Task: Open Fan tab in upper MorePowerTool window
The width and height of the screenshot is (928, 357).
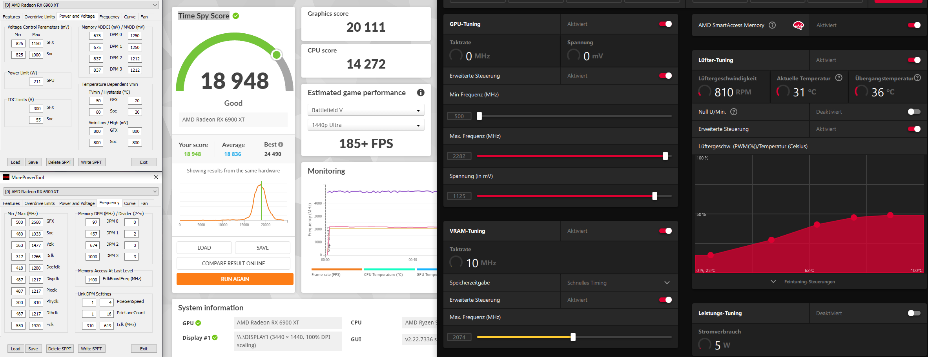Action: [144, 17]
